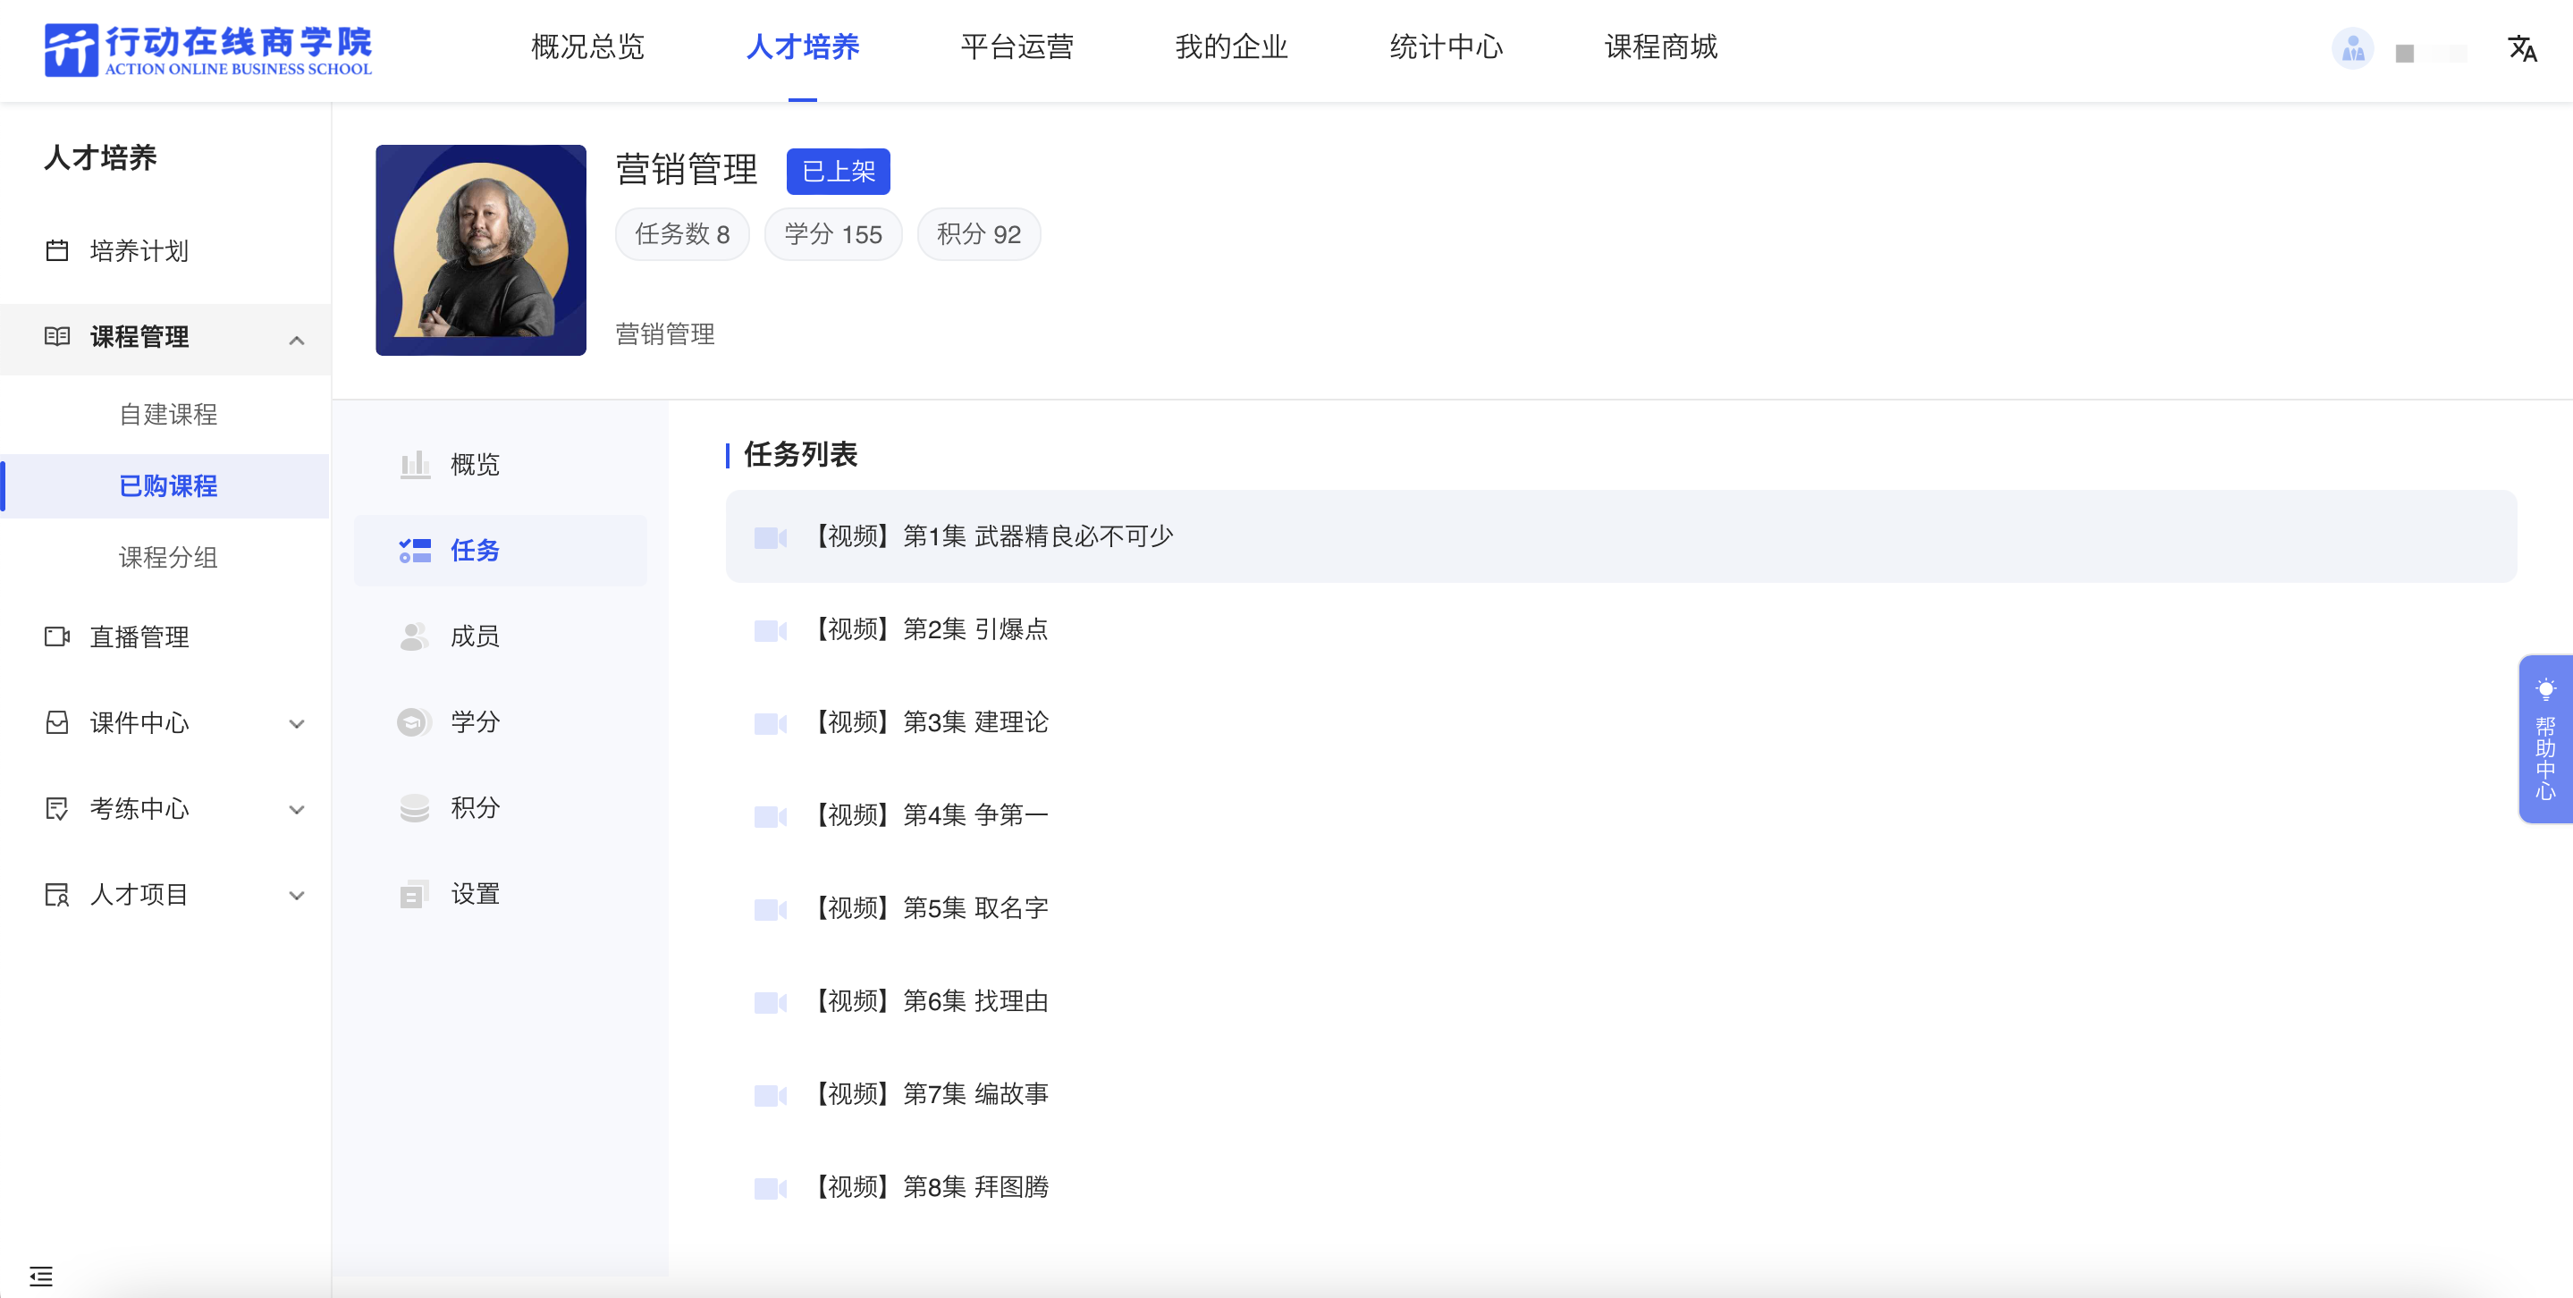Click video icon of 第8集 拜图腾
Image resolution: width=2573 pixels, height=1298 pixels.
pyautogui.click(x=770, y=1187)
